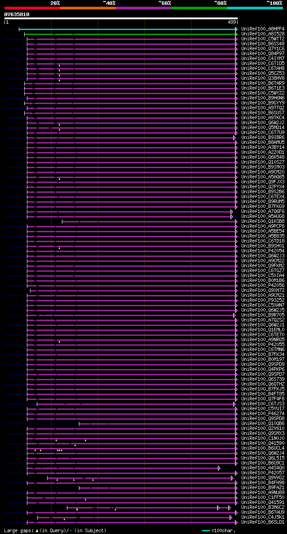Click the green ~80% legend segment
This screenshot has width=287, height=534.
coord(199,8)
